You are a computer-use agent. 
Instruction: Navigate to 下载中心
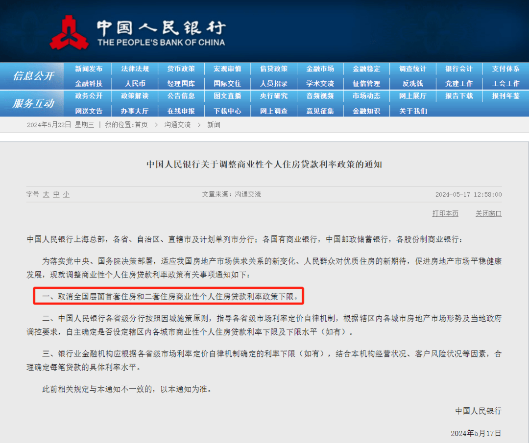tap(227, 111)
